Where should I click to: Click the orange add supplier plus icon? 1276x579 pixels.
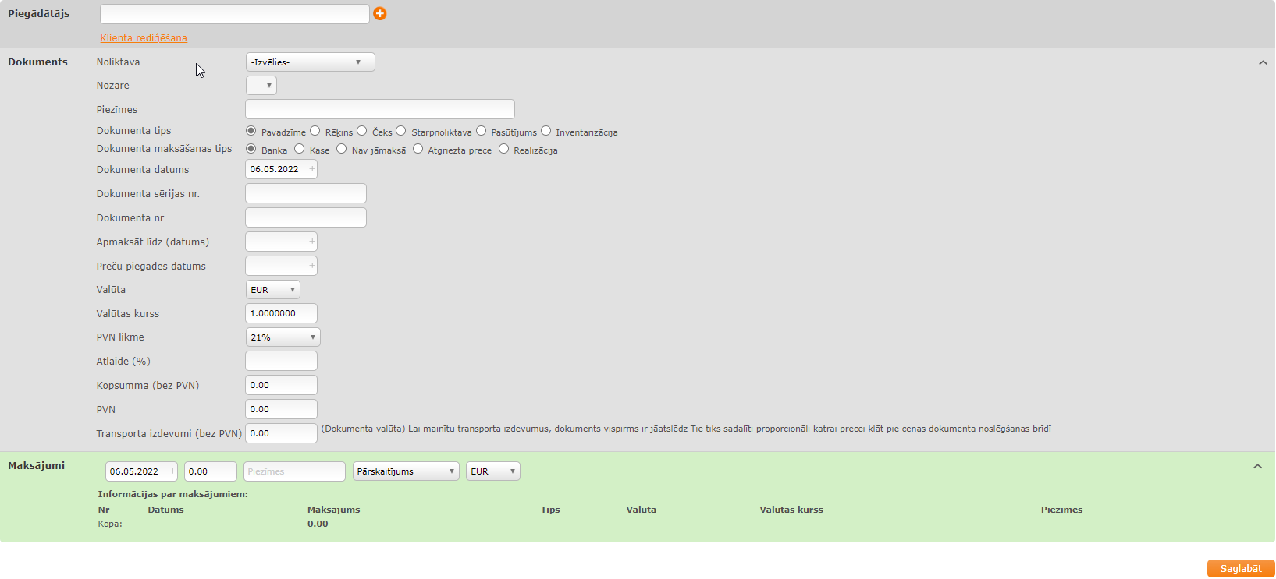380,13
